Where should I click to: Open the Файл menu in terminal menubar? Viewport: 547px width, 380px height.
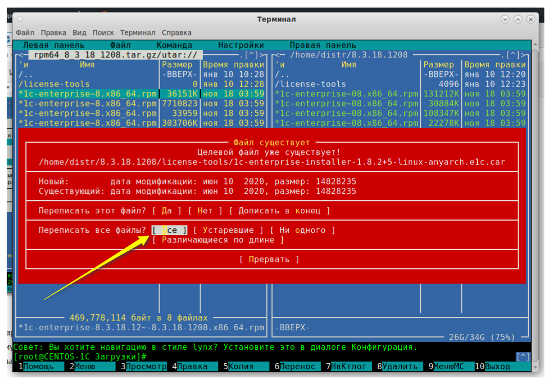pos(25,32)
